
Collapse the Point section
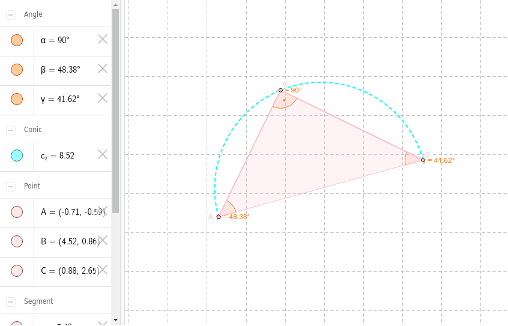[x=11, y=186]
